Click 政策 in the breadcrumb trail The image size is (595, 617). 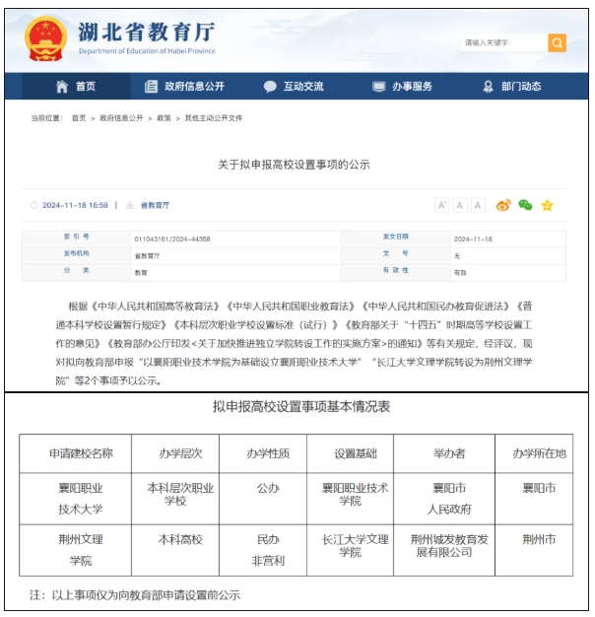pyautogui.click(x=164, y=118)
